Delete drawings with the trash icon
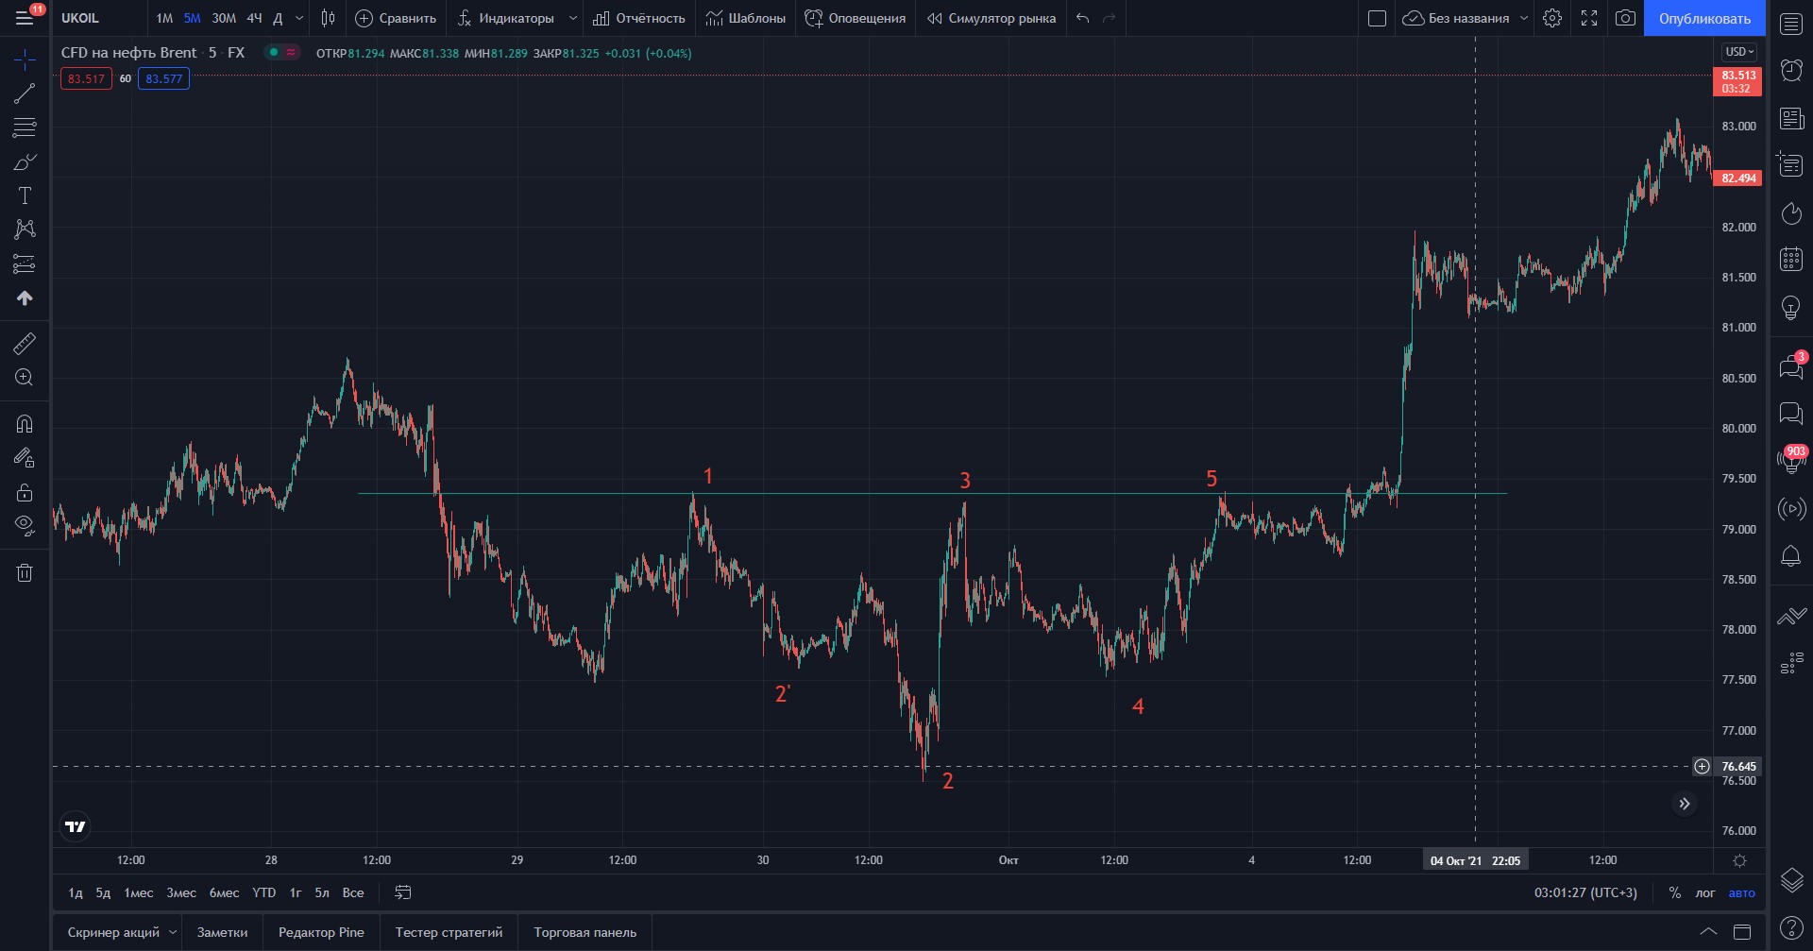The image size is (1813, 951). tap(25, 572)
